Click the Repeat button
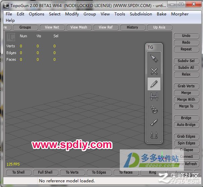This screenshot has height=187, width=203. click(186, 49)
